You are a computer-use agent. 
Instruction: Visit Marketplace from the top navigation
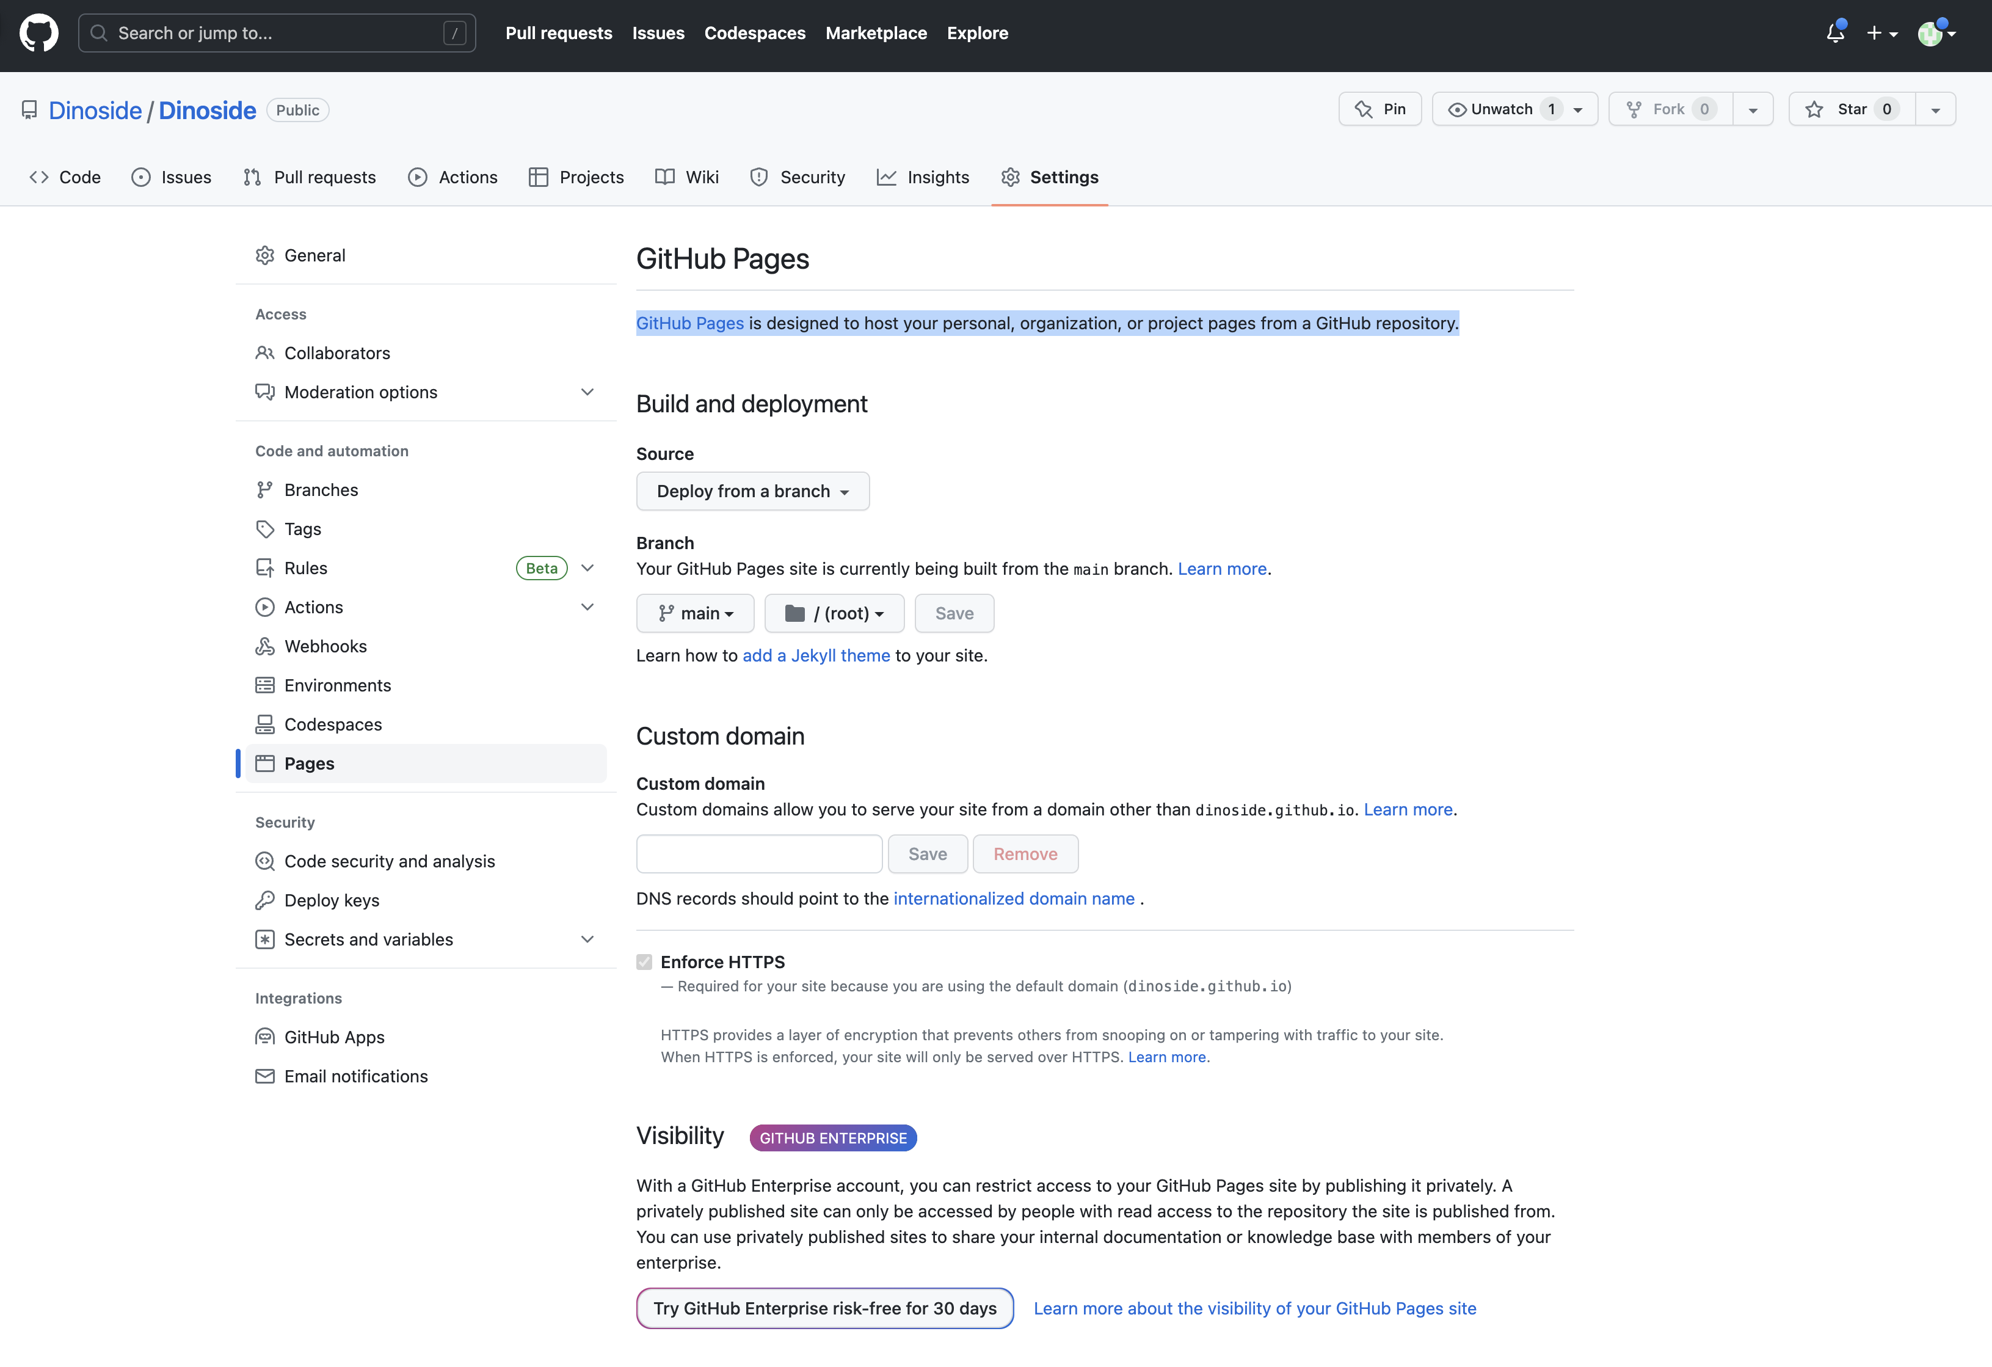pos(876,34)
